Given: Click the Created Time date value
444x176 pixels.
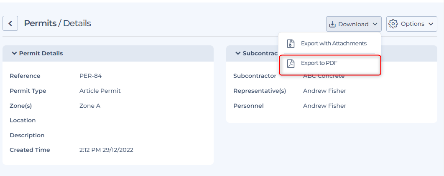Looking at the screenshot, I should click(x=106, y=150).
